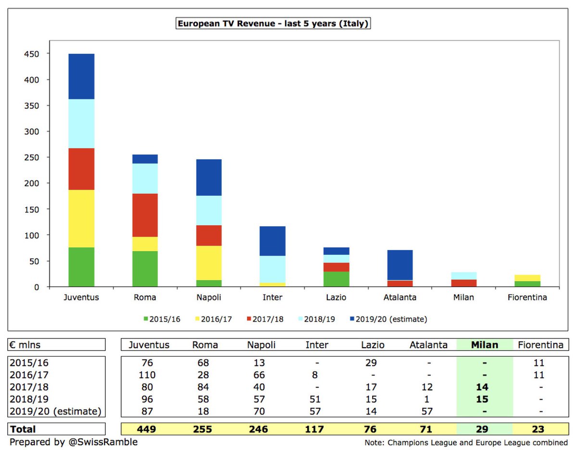Select the '2017/18' row label in table
Viewport: 577px width, 450px height.
tap(30, 387)
